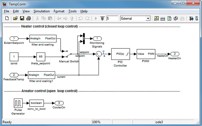
Task: Undo the last action in toolbar
Action: pyautogui.click(x=81, y=18)
